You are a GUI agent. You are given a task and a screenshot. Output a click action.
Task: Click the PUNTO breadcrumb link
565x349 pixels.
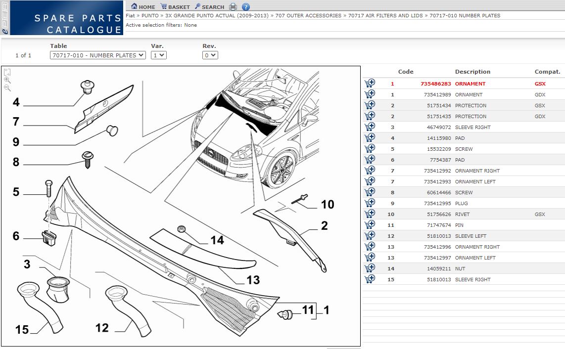(x=150, y=15)
